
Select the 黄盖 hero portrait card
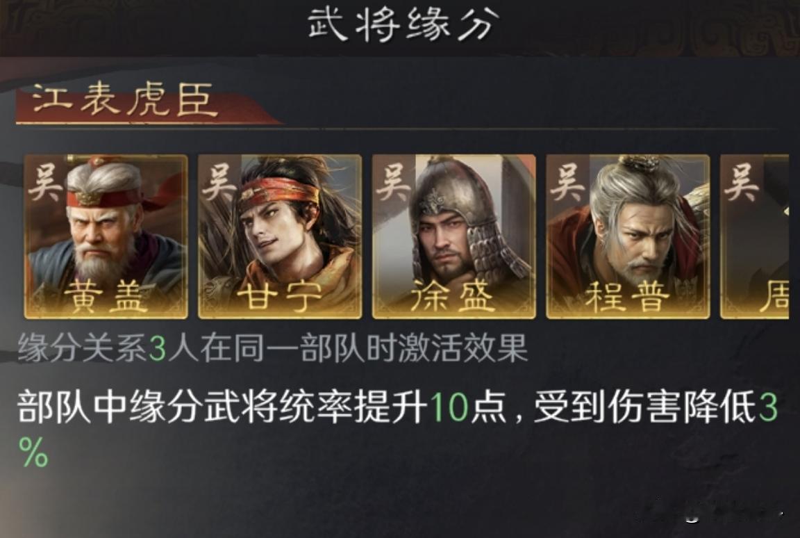pyautogui.click(x=106, y=237)
